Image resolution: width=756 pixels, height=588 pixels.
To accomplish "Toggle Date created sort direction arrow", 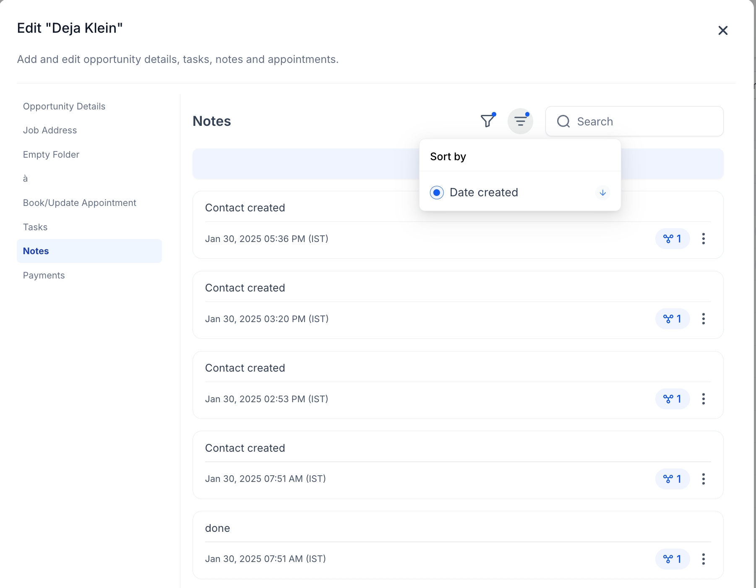I will pyautogui.click(x=602, y=193).
